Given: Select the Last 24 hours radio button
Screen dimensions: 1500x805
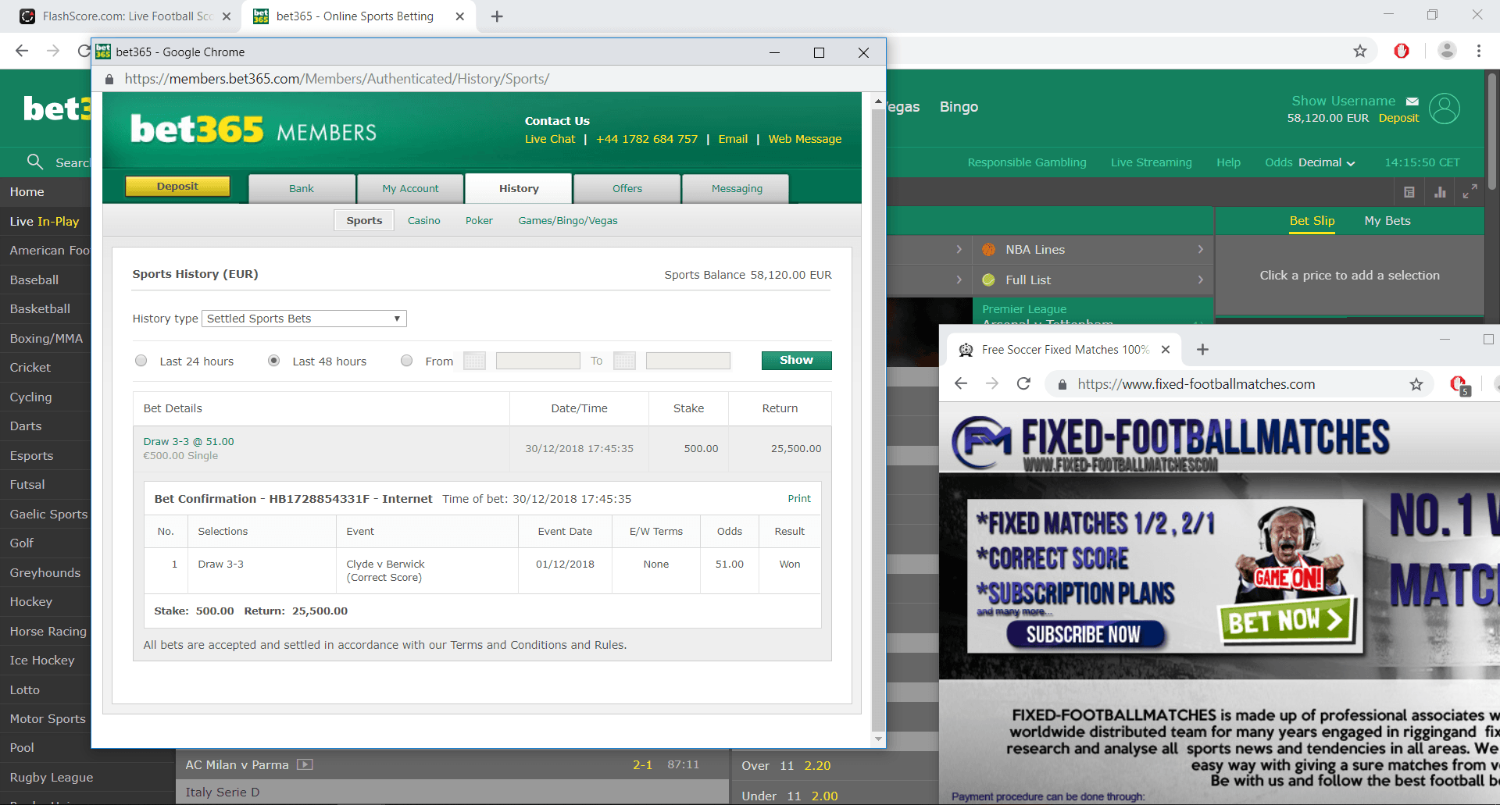Looking at the screenshot, I should click(x=141, y=361).
